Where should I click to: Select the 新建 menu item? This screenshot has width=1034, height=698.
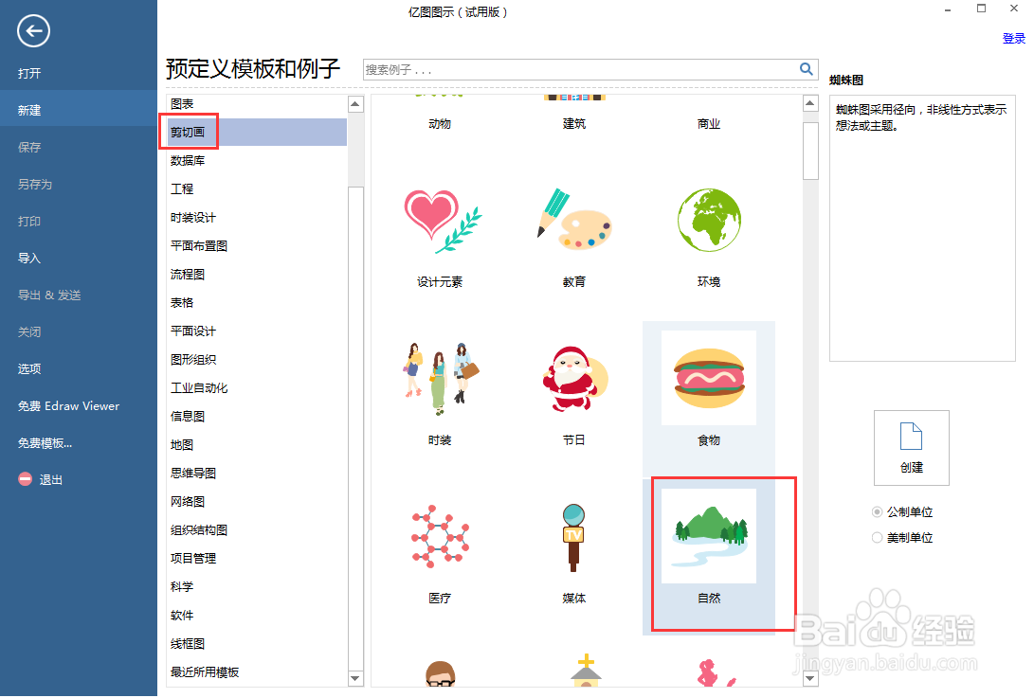pyautogui.click(x=79, y=110)
